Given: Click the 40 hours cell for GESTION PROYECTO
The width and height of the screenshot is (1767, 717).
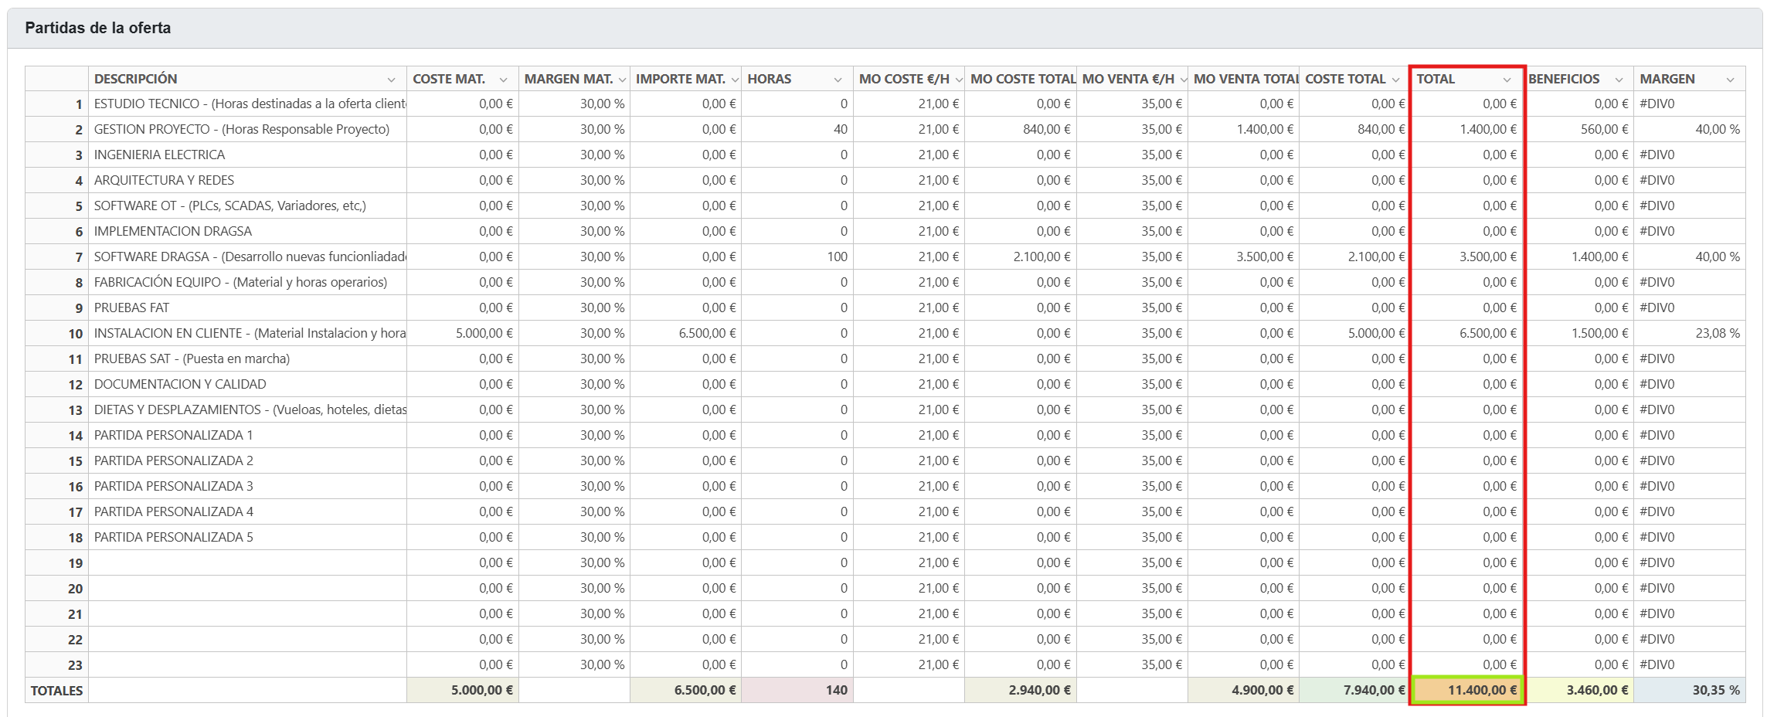Looking at the screenshot, I should point(797,129).
